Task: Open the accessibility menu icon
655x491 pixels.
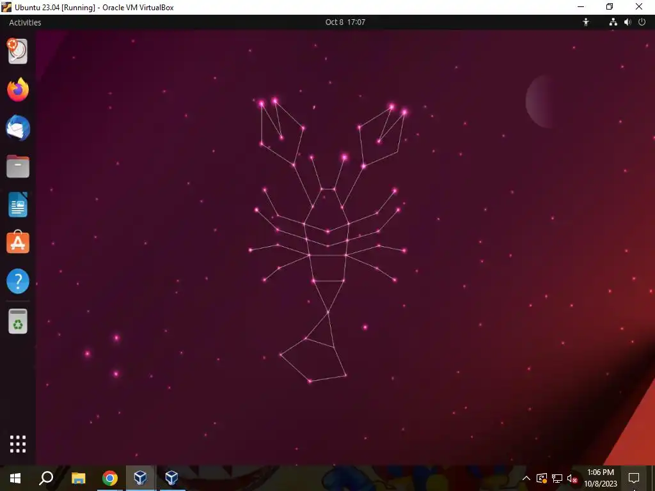Action: click(586, 22)
